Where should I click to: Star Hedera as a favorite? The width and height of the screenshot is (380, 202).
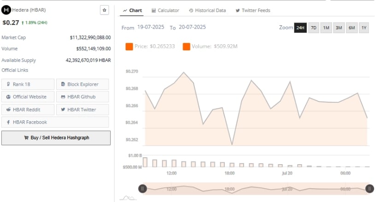(x=105, y=10)
